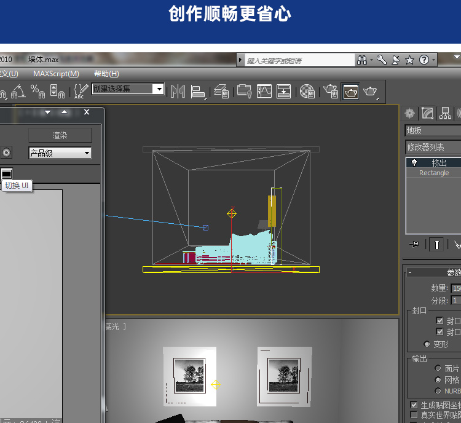Click the 渲染 render button
The image size is (461, 423).
coord(60,135)
